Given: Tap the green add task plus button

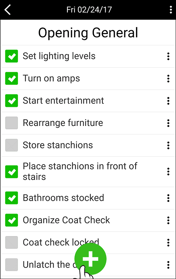Looking at the screenshot, I should coord(90,259).
